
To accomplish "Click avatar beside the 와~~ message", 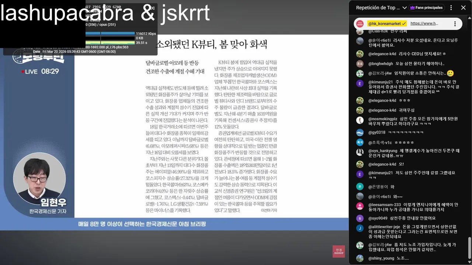I will point(360,196).
